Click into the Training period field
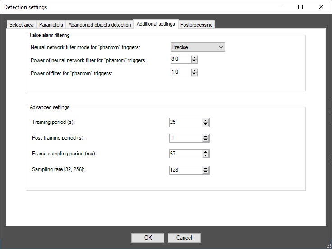The width and height of the screenshot is (332, 249). (x=185, y=122)
